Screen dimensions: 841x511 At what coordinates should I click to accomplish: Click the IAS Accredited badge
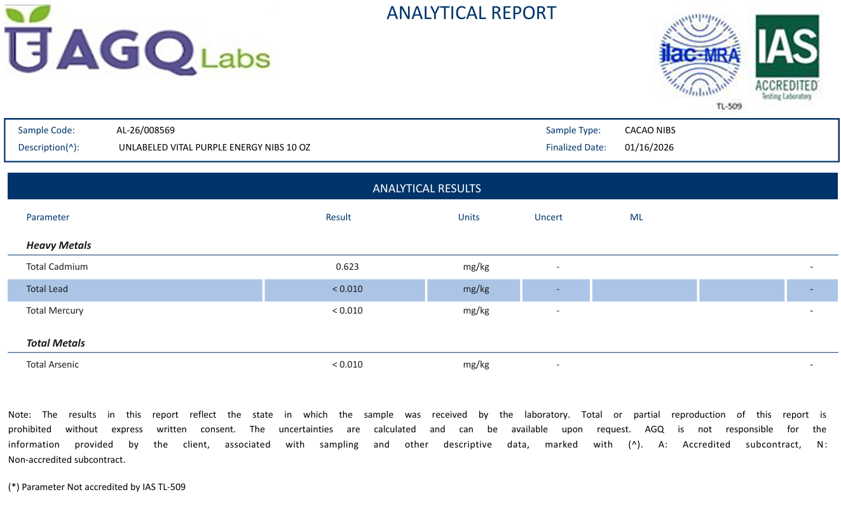click(786, 57)
